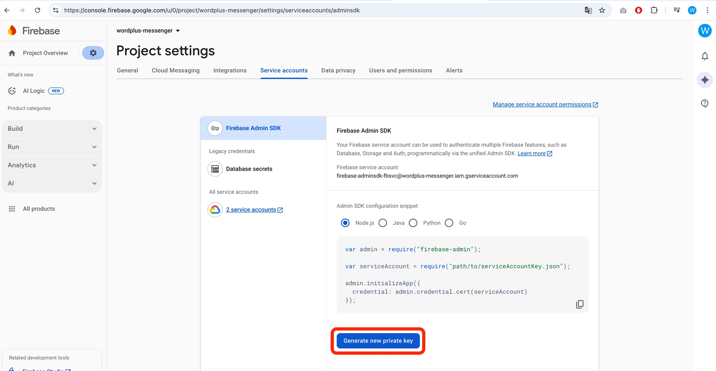Expand the AI category
Image resolution: width=716 pixels, height=371 pixels.
coord(52,183)
